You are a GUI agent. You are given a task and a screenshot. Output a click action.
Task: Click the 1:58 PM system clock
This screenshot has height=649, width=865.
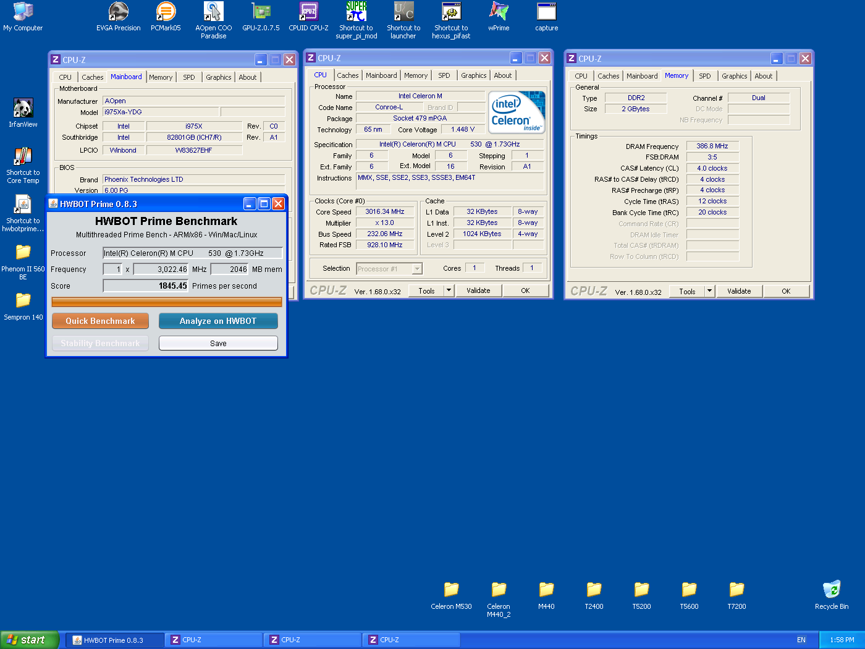(842, 640)
